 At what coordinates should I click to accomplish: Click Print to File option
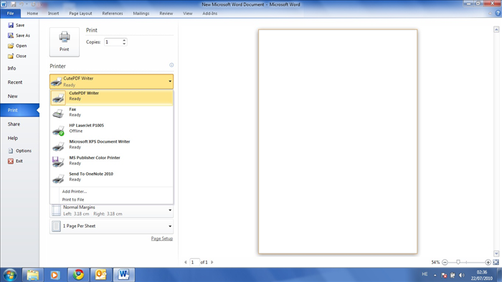click(x=73, y=199)
